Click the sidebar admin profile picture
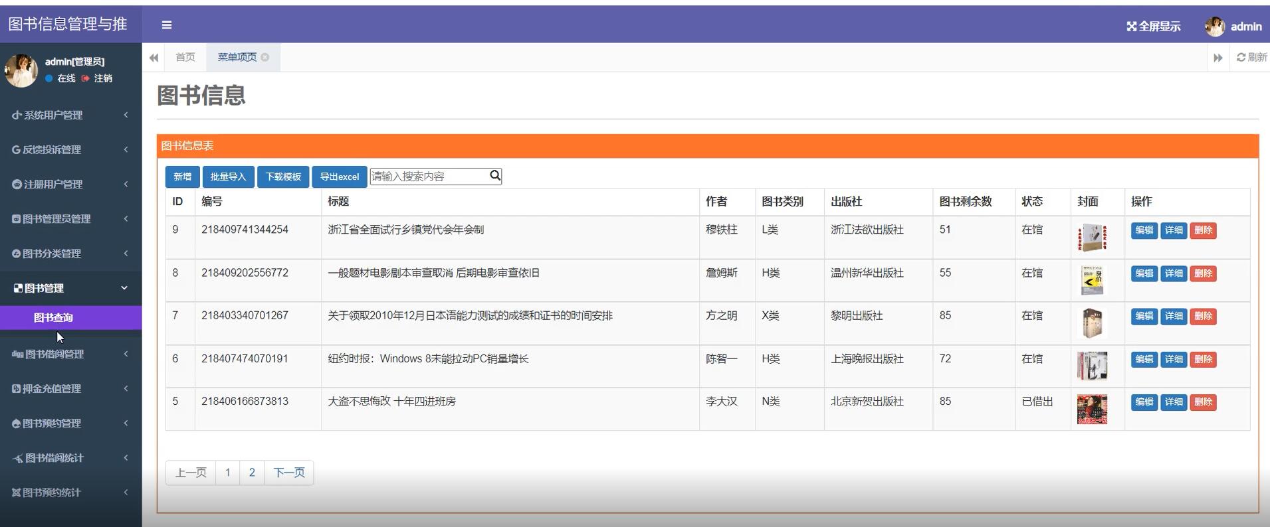1270x527 pixels. coord(21,70)
